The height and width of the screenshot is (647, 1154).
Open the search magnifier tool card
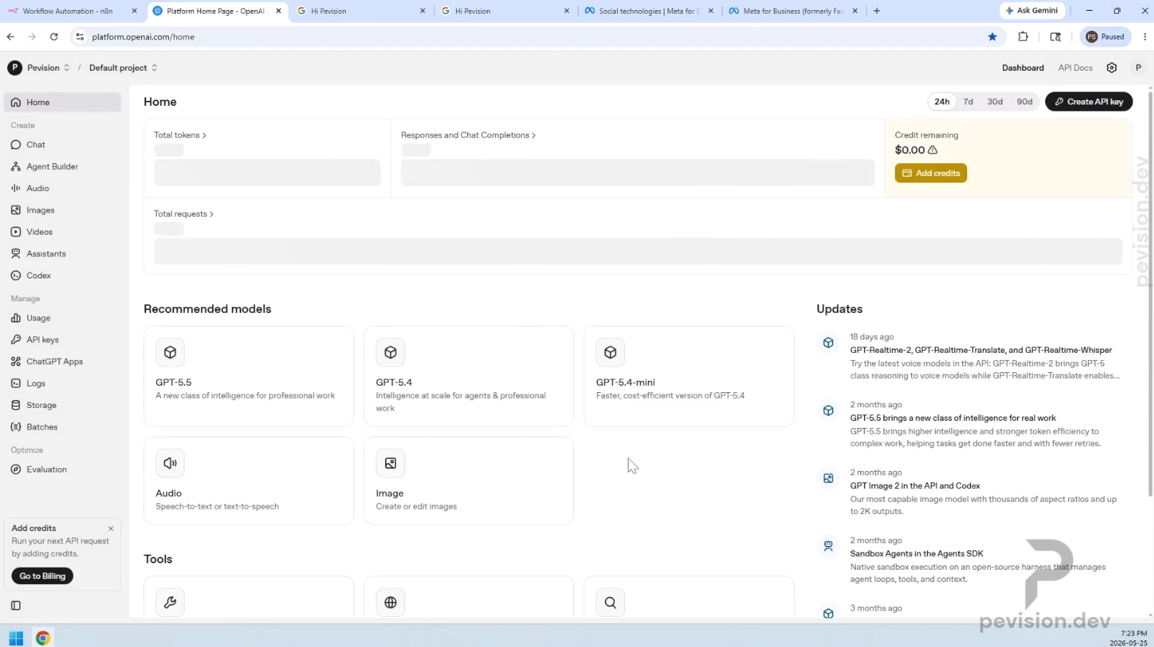pyautogui.click(x=689, y=598)
